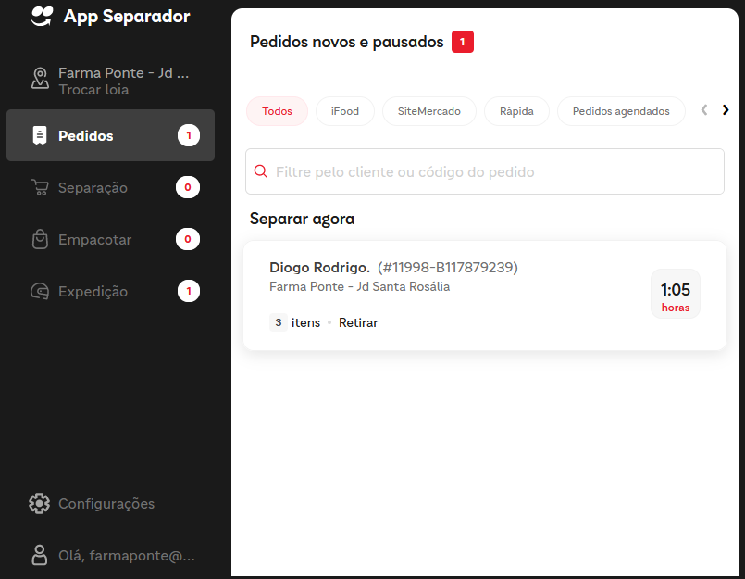
Task: Click the user profile avatar icon
Action: tap(39, 556)
